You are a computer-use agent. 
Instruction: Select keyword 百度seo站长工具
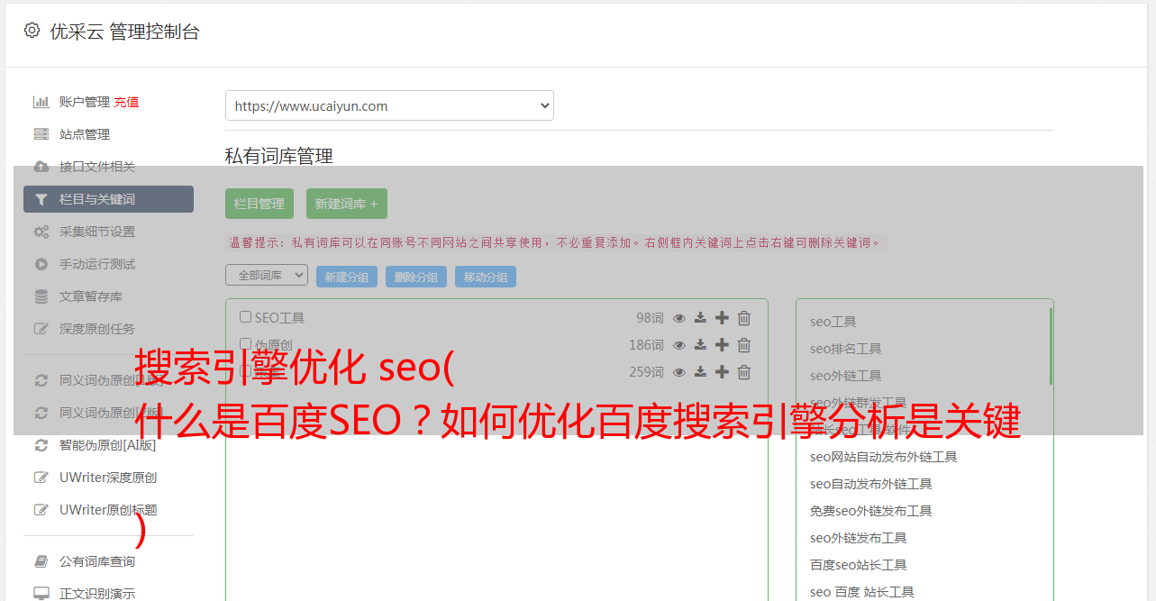[859, 565]
